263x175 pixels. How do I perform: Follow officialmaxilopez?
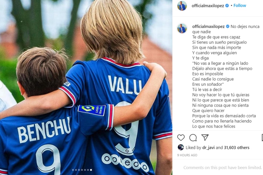tap(240, 5)
